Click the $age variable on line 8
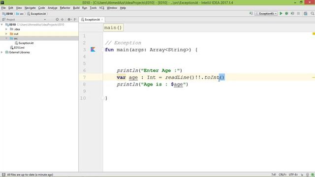The width and height of the screenshot is (315, 177). point(177,84)
